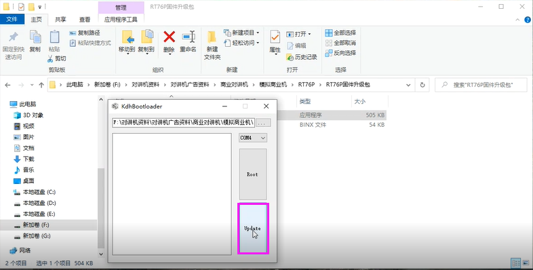Click 对讲机资料 in the address breadcrumb
This screenshot has height=270, width=533.
click(x=146, y=85)
